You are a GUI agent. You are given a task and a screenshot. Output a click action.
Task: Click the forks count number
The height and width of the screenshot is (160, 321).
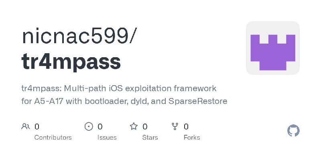pyautogui.click(x=186, y=127)
